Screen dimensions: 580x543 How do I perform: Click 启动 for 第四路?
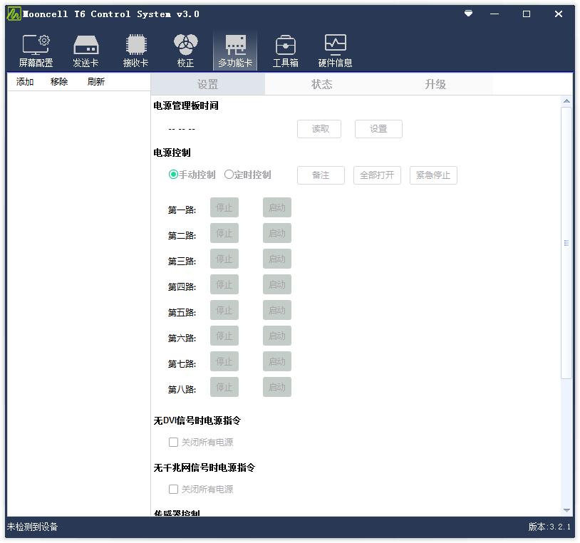click(x=277, y=284)
